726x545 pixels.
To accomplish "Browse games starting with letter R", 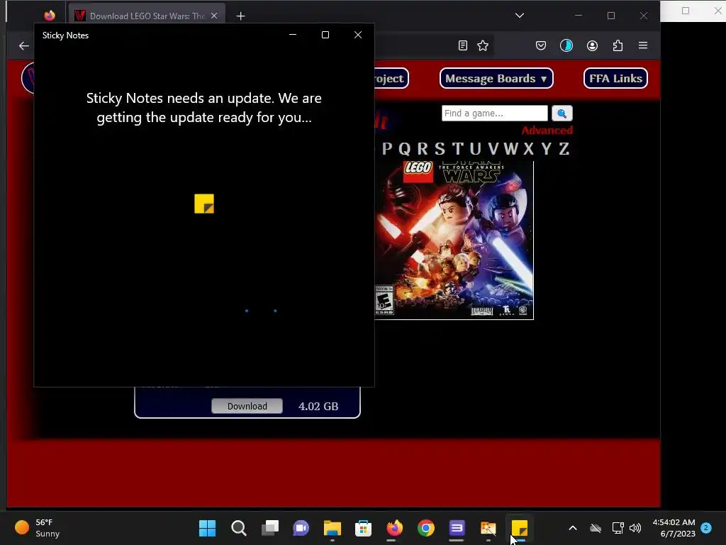I will (x=423, y=149).
